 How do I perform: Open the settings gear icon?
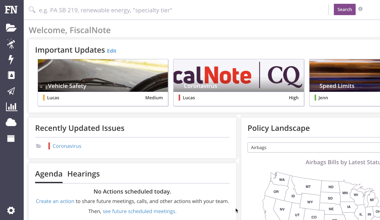(11, 210)
